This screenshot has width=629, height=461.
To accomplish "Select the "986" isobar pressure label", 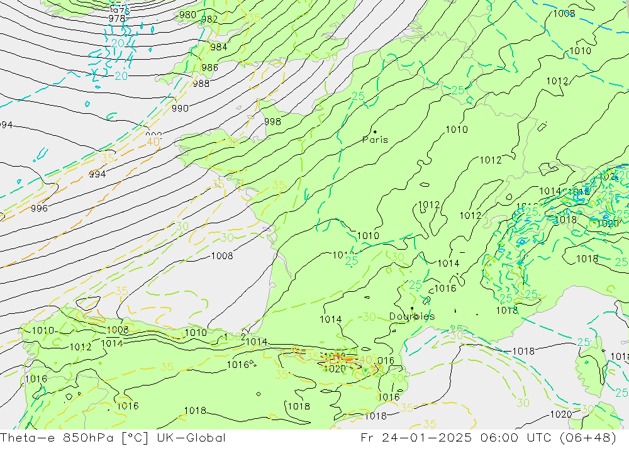I will 210,67.
